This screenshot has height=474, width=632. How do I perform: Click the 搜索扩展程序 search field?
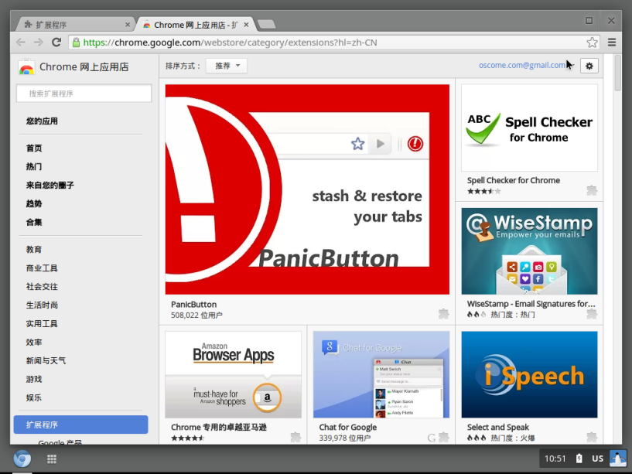[x=84, y=94]
